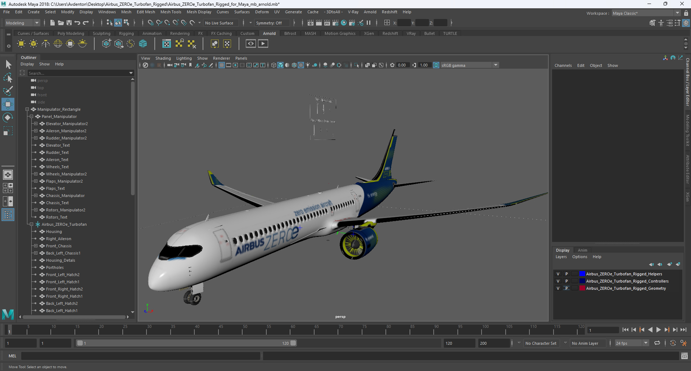Create Arnold skydome light from shelf
This screenshot has width=691, height=371.
pos(58,44)
